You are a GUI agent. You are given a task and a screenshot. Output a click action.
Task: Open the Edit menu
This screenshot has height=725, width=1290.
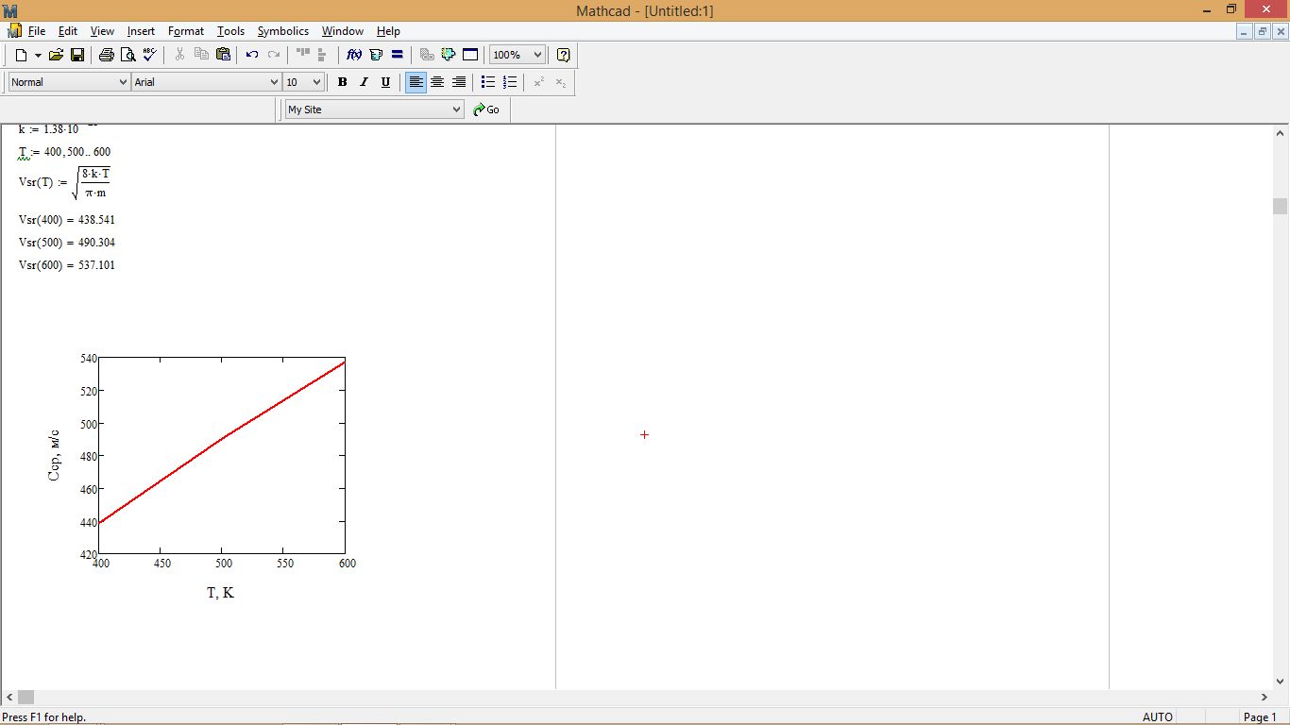(68, 31)
